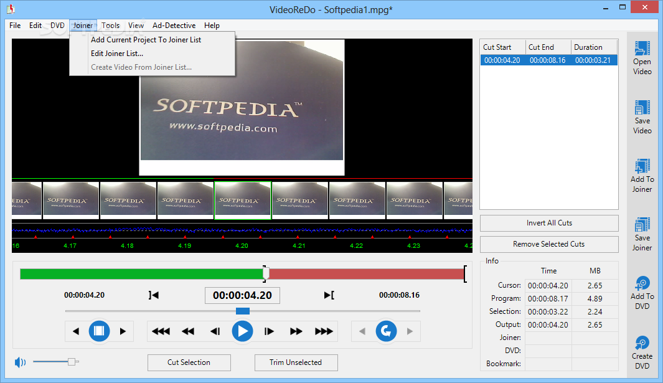The image size is (663, 383).
Task: Go to next scene marker arrow
Action: pyautogui.click(x=123, y=331)
